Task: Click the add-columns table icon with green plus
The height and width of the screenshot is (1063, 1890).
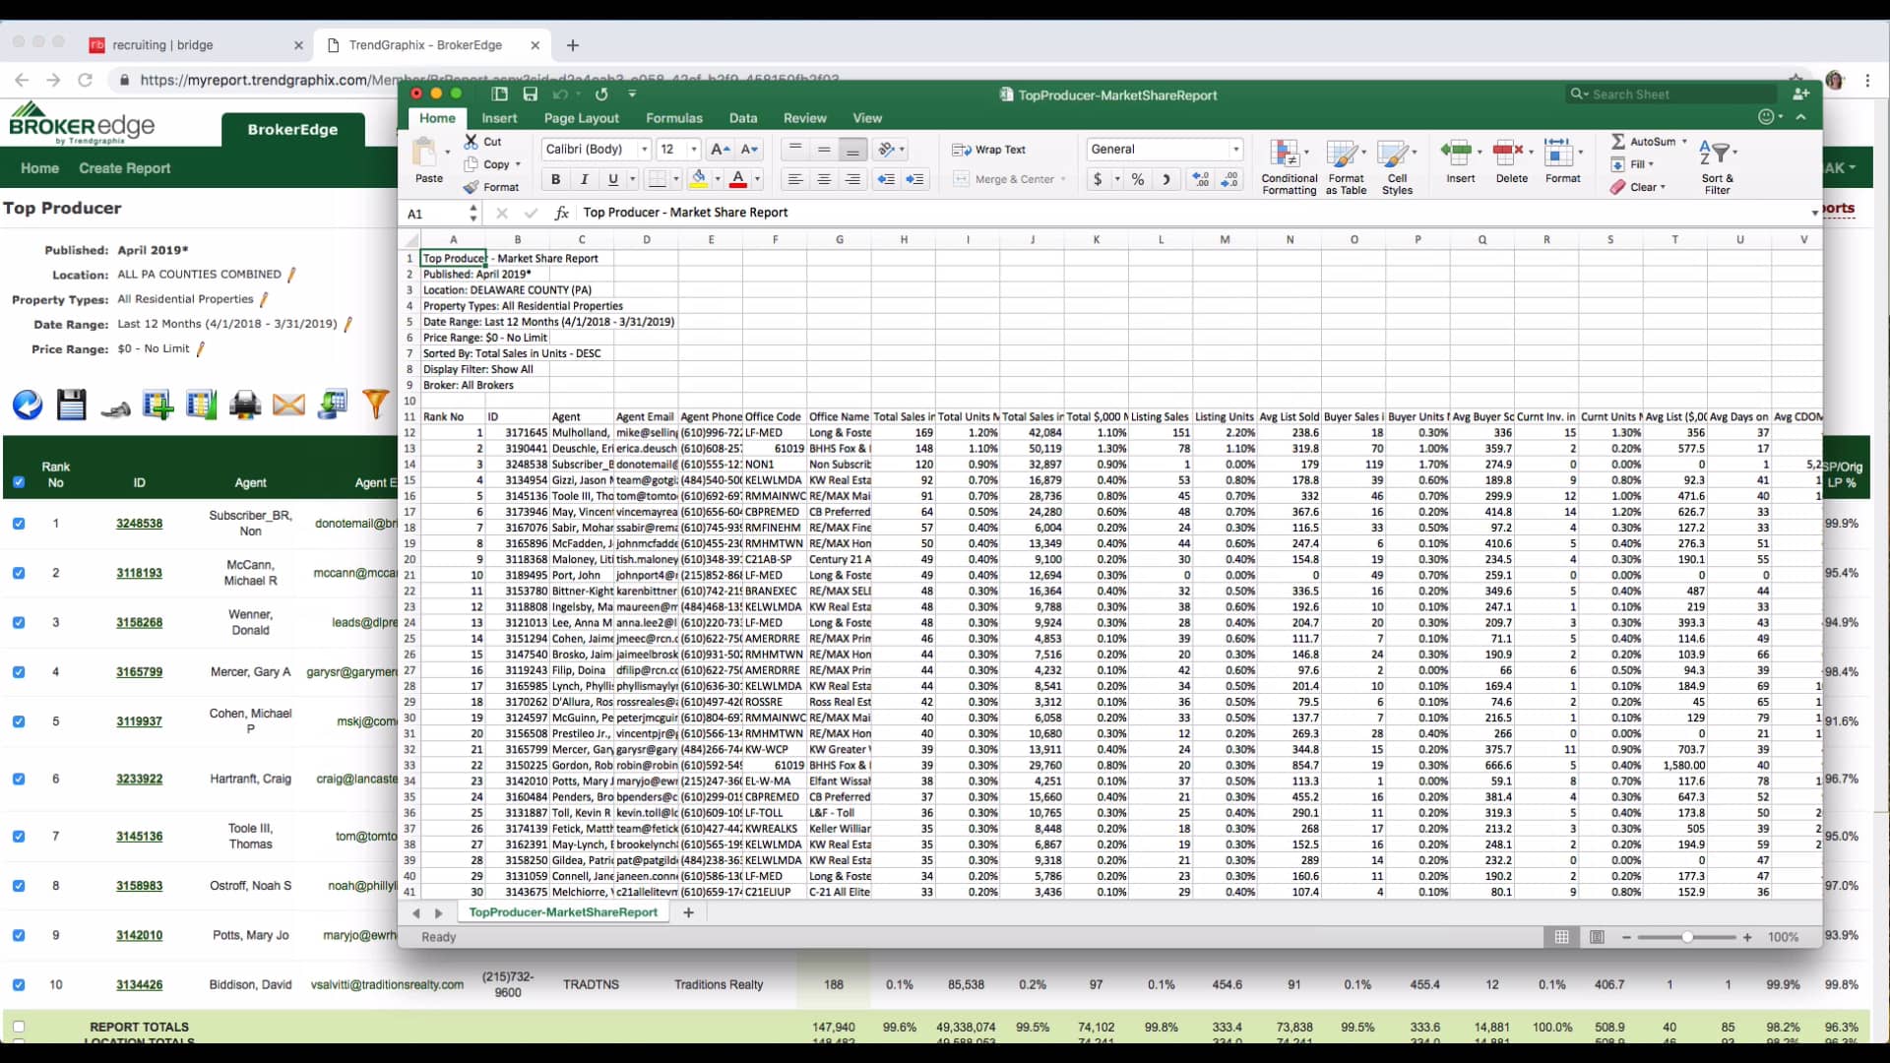Action: click(157, 405)
